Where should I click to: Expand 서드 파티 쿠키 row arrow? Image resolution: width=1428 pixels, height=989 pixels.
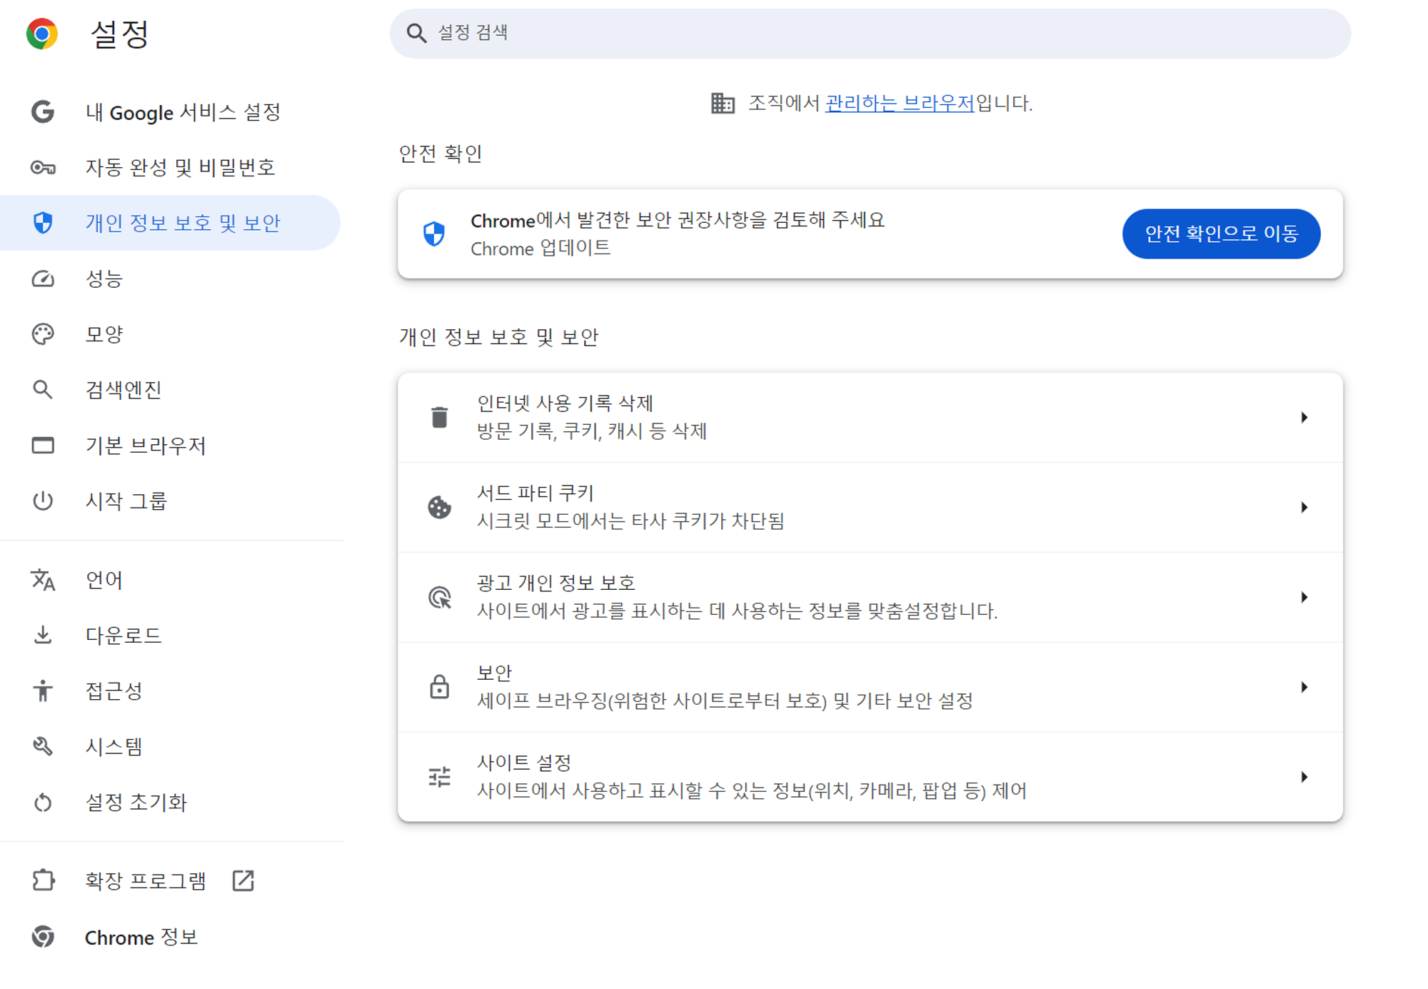[x=1304, y=508]
